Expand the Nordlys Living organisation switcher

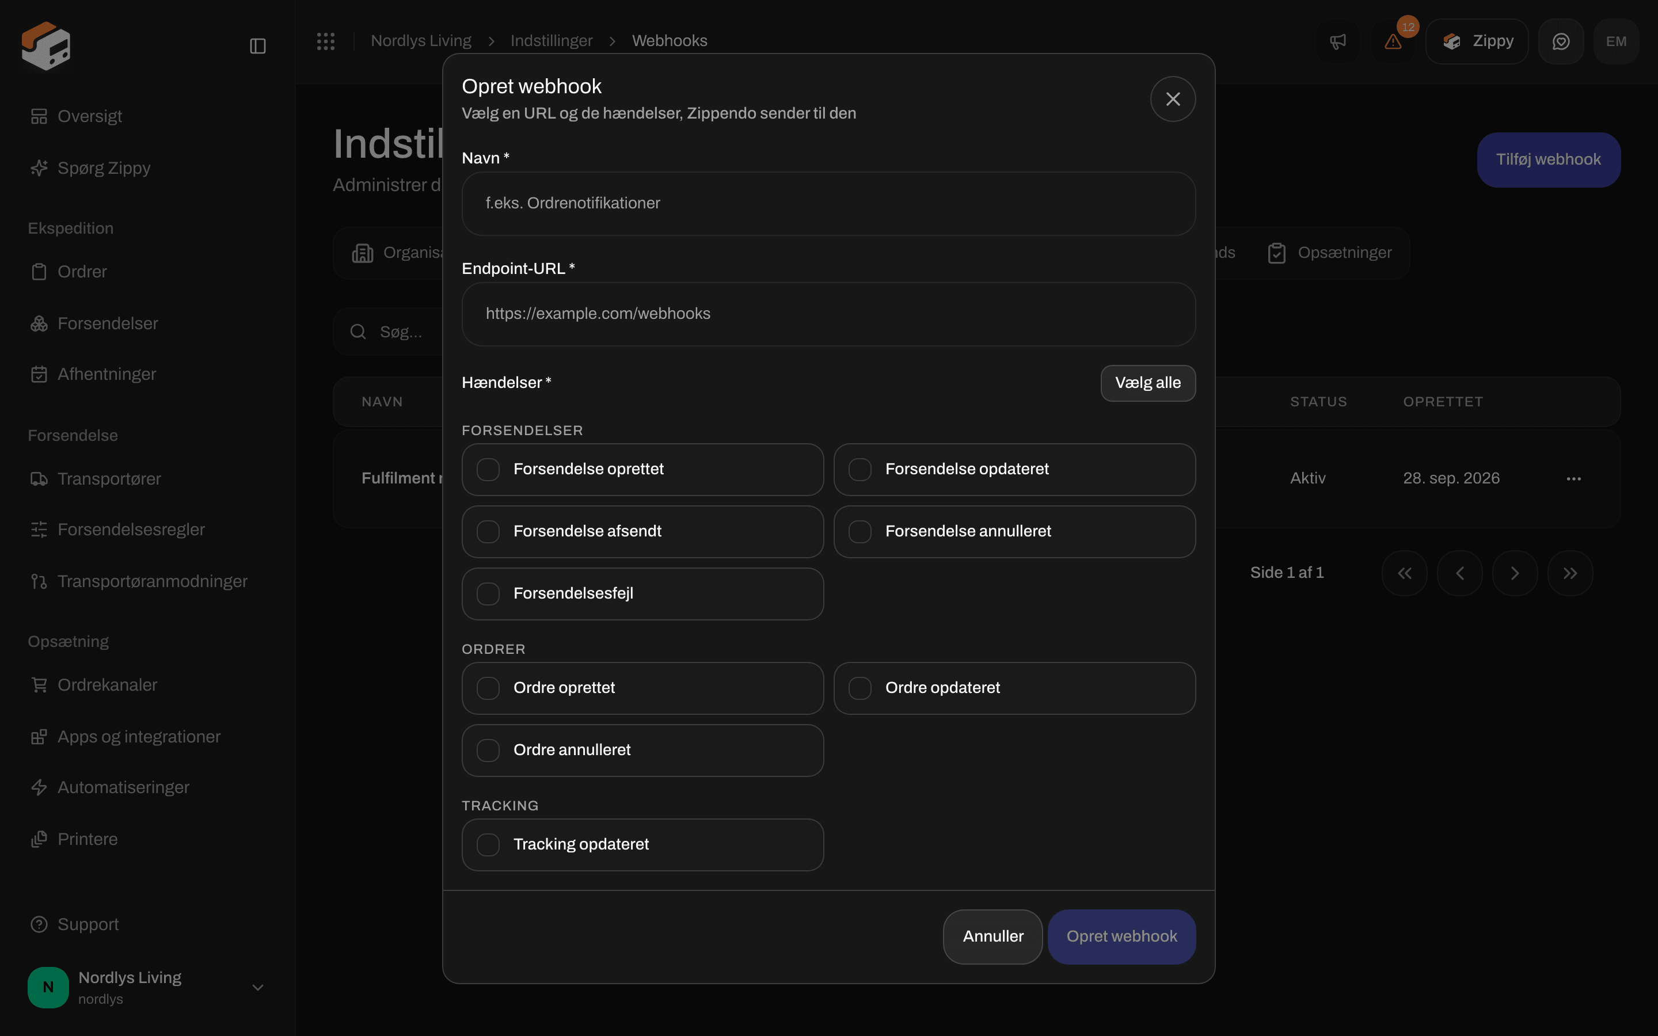[x=148, y=987]
